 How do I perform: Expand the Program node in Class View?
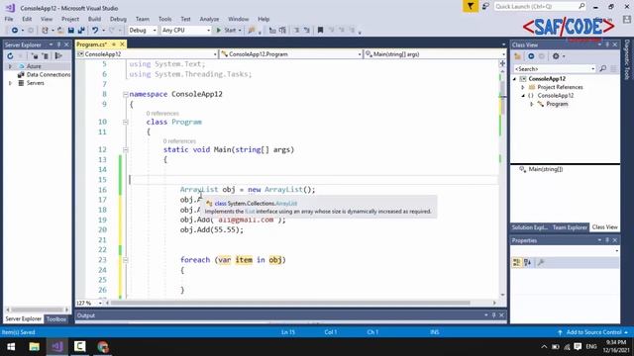[532, 104]
